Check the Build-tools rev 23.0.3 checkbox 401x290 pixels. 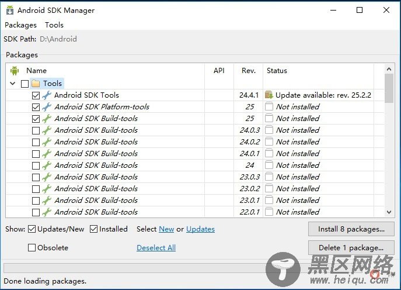click(36, 177)
